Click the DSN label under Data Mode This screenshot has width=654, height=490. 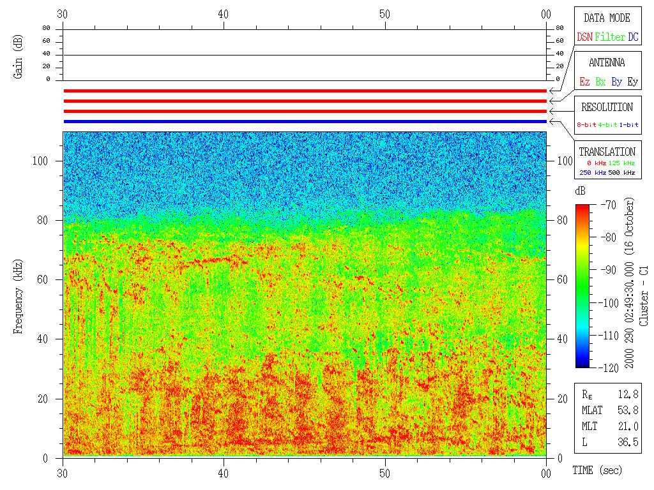click(584, 38)
